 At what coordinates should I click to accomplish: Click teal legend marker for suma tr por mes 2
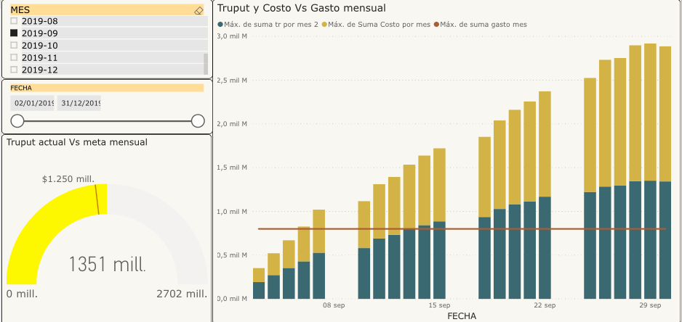point(220,25)
